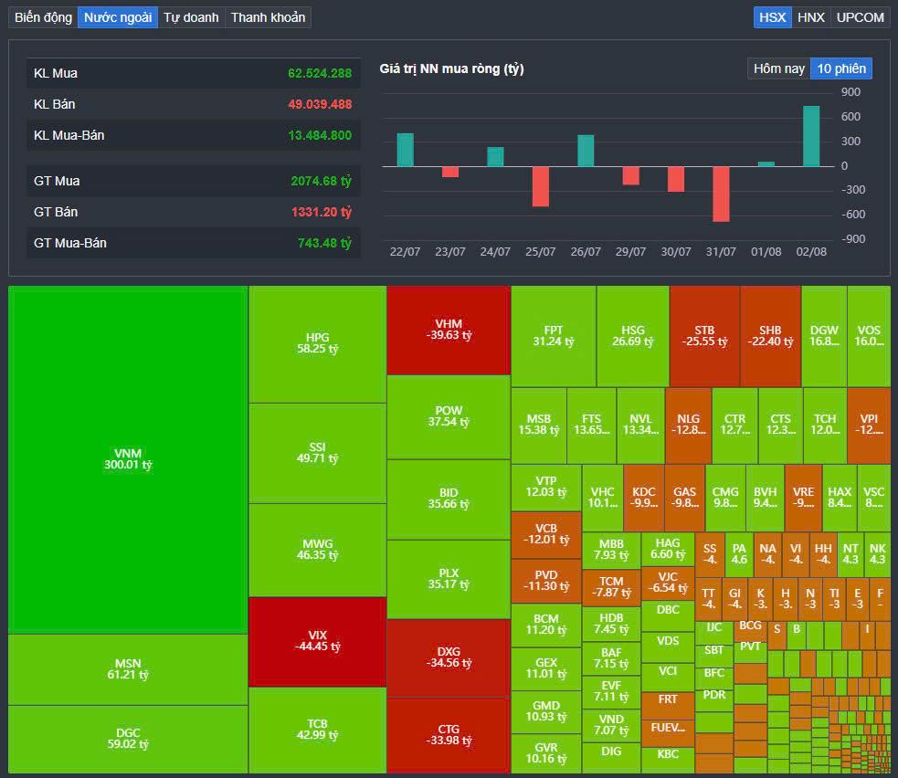The image size is (898, 778).
Task: Open the red VIX -44.45 tỷ tile
Action: (x=317, y=642)
